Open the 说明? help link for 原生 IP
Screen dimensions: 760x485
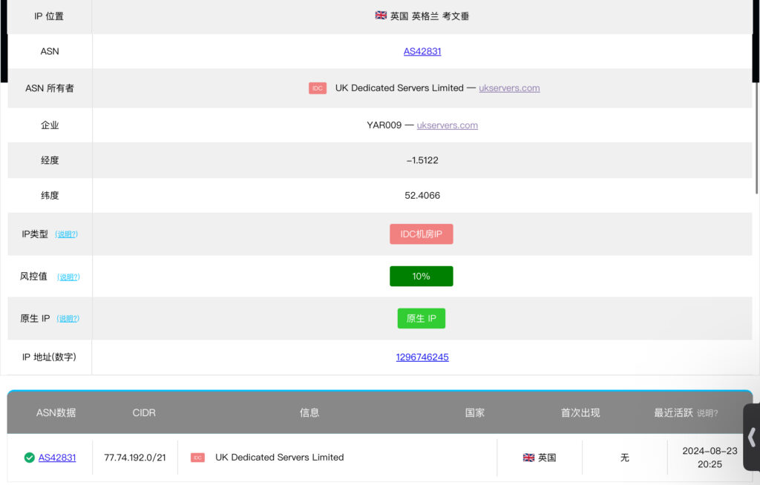click(x=68, y=319)
